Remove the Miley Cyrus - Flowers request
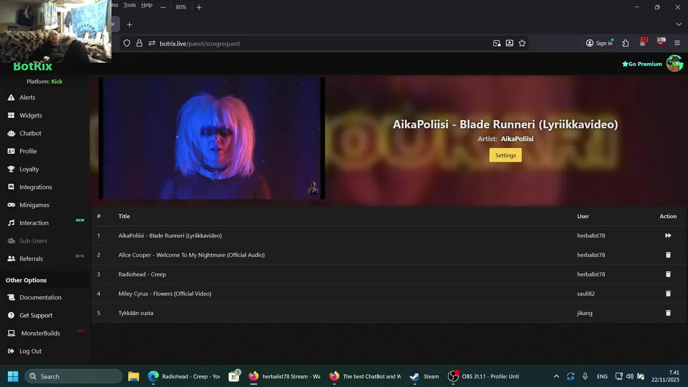The width and height of the screenshot is (688, 387). [x=668, y=293]
